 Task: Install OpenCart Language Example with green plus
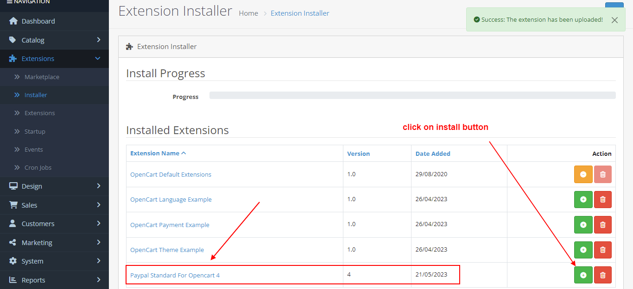(x=583, y=199)
